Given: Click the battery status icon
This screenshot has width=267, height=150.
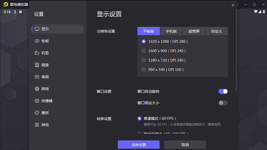Looking at the screenshot, I should 264,12.
